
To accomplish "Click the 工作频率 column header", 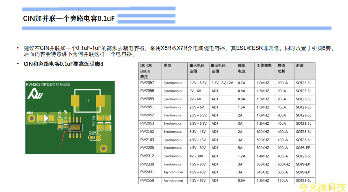I will click(x=264, y=66).
